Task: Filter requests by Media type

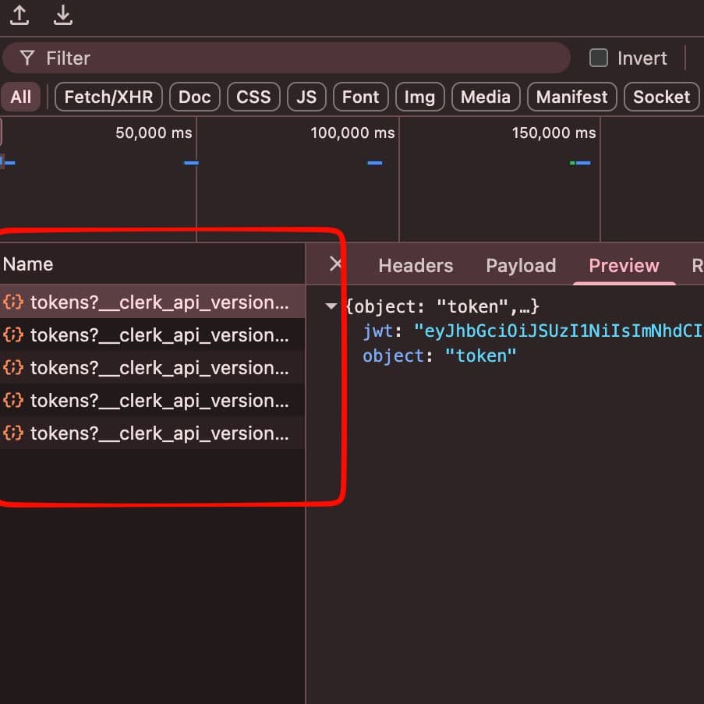Action: (486, 97)
